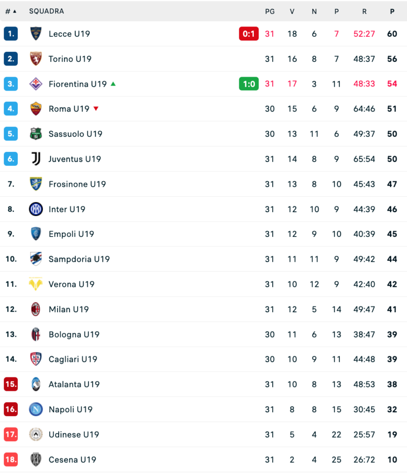Image resolution: width=407 pixels, height=473 pixels.
Task: Click the Torino U19 team crest
Action: pos(36,59)
